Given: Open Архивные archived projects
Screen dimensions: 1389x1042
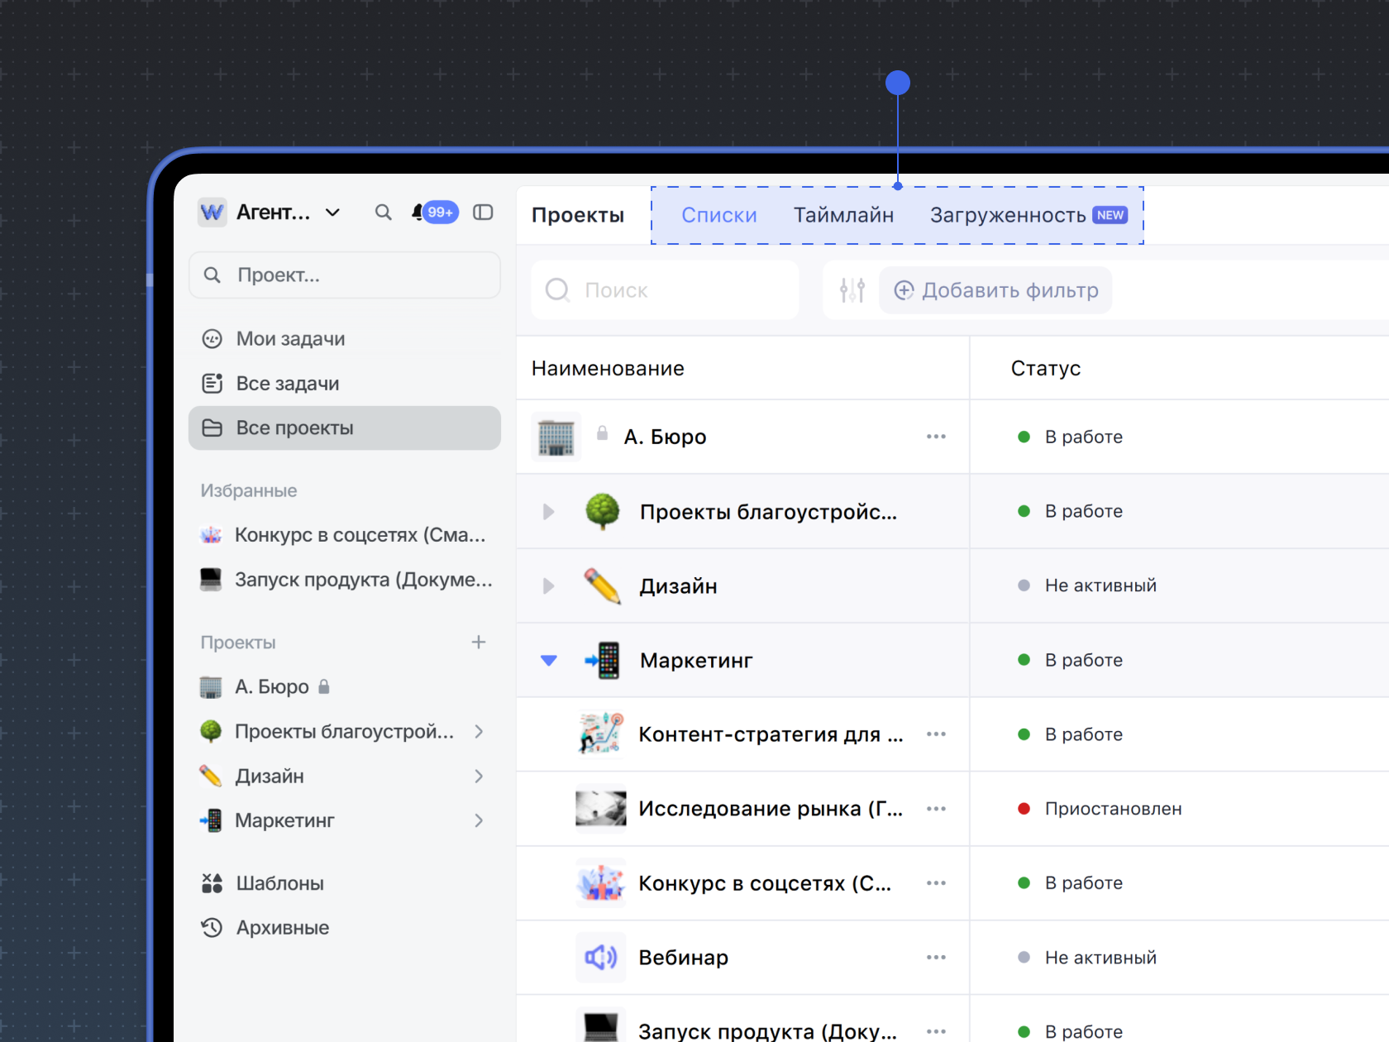Looking at the screenshot, I should 282,928.
